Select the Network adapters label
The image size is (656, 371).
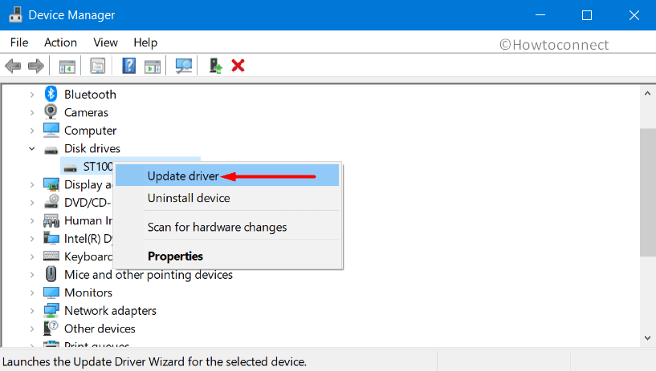point(111,310)
